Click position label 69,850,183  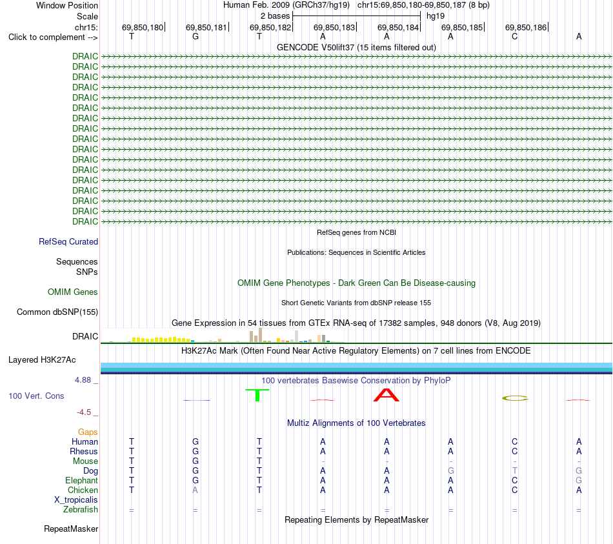(334, 27)
